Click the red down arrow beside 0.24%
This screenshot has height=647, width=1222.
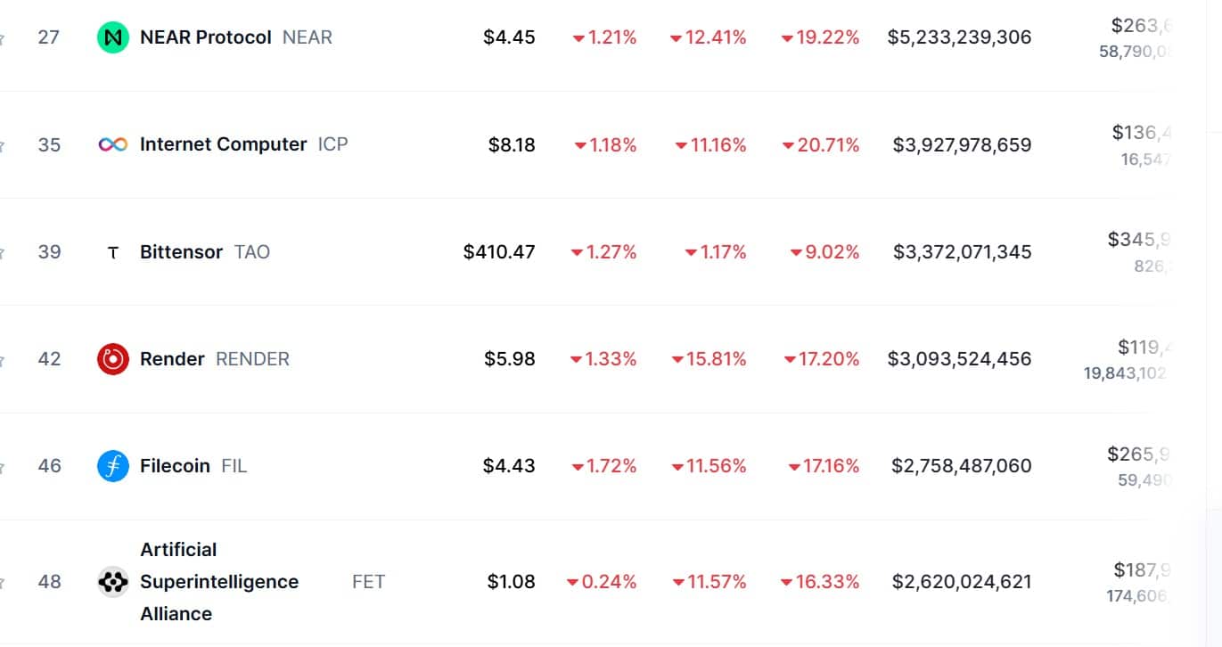click(573, 583)
